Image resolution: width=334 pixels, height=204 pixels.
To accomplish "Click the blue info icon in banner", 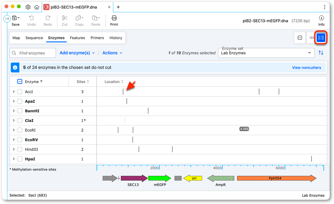I will (15, 68).
